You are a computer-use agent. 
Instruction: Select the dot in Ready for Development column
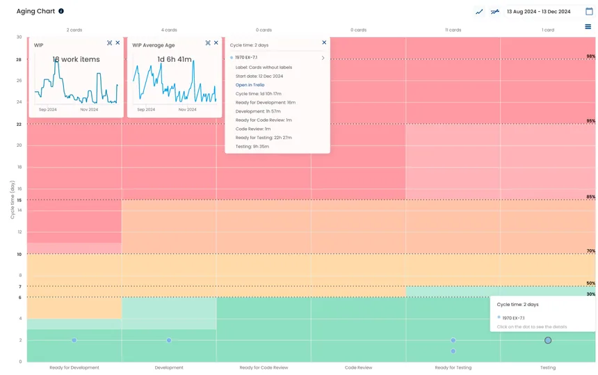74,340
